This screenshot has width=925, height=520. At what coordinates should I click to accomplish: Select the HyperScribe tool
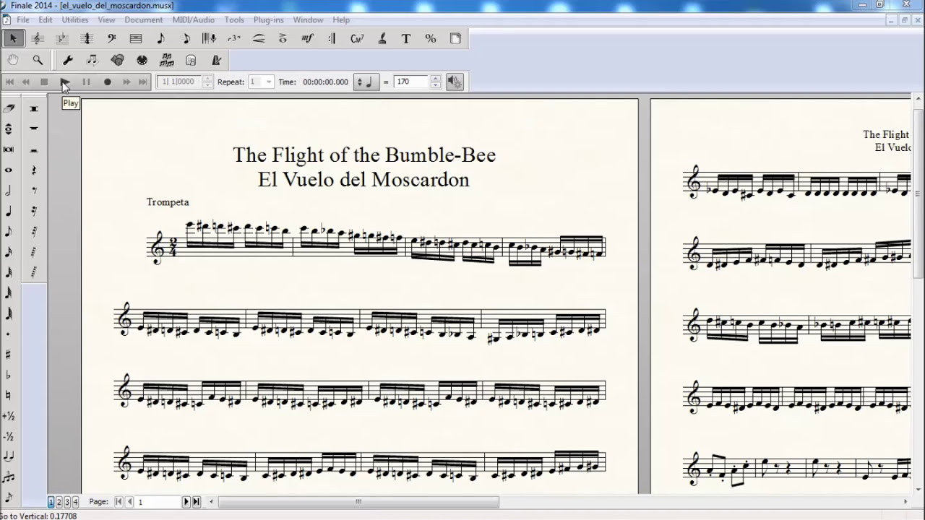[x=210, y=38]
